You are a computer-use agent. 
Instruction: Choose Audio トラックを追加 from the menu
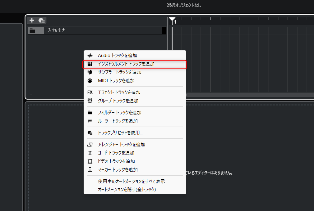(135, 56)
